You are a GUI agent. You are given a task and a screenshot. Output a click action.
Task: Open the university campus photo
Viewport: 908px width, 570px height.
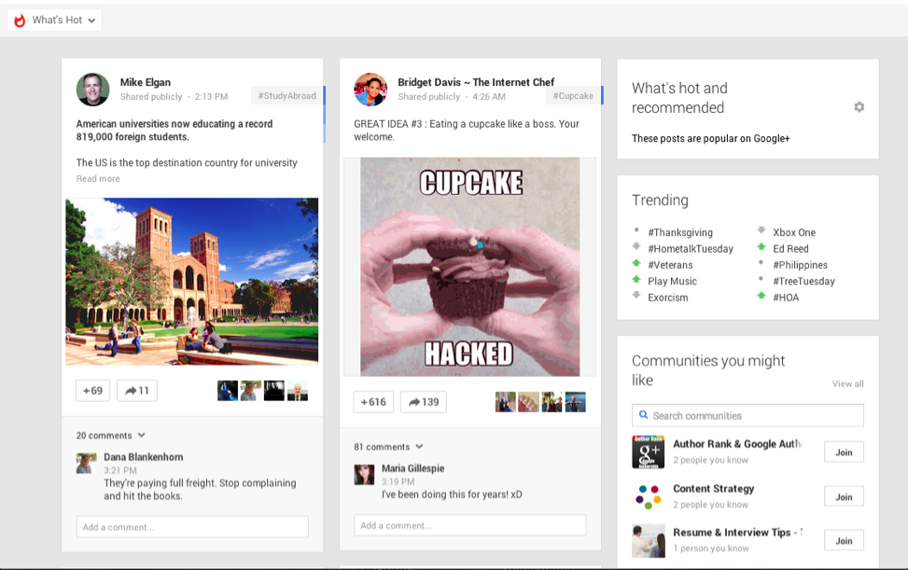pyautogui.click(x=191, y=282)
